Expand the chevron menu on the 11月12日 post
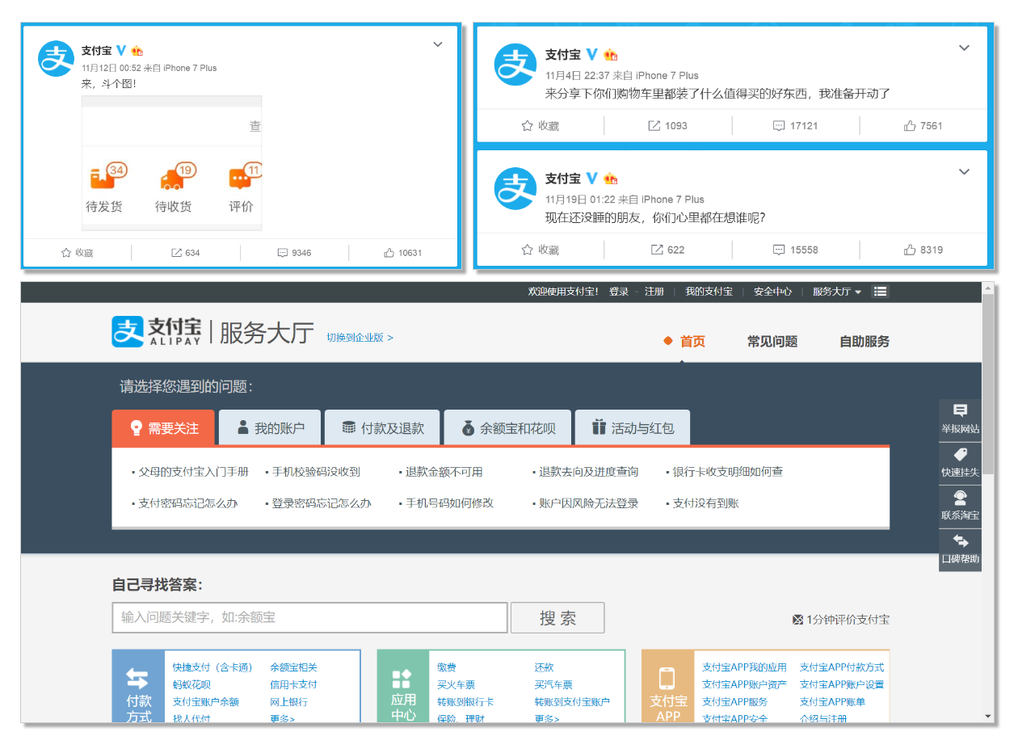The height and width of the screenshot is (753, 1018). (438, 44)
